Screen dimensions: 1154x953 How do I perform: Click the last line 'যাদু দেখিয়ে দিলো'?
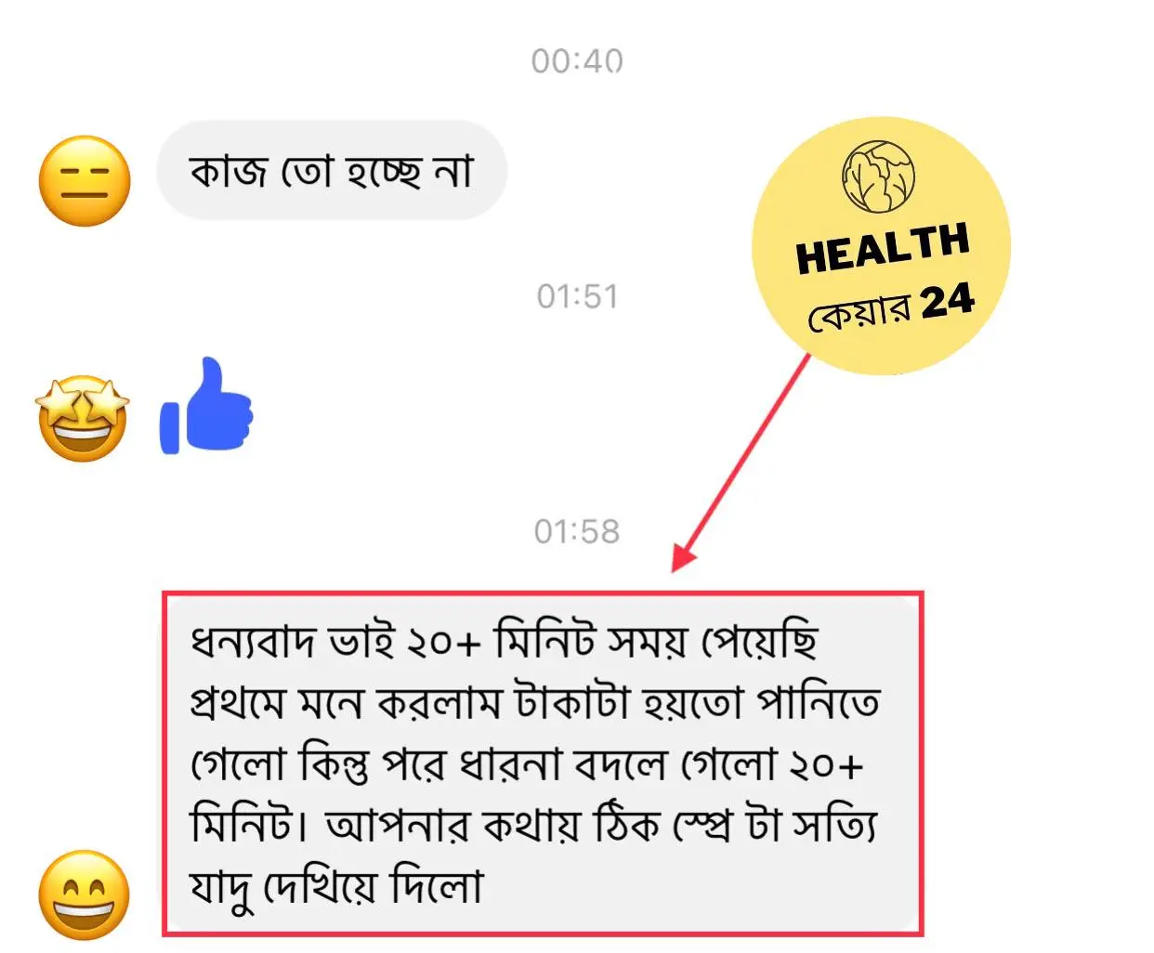336,887
